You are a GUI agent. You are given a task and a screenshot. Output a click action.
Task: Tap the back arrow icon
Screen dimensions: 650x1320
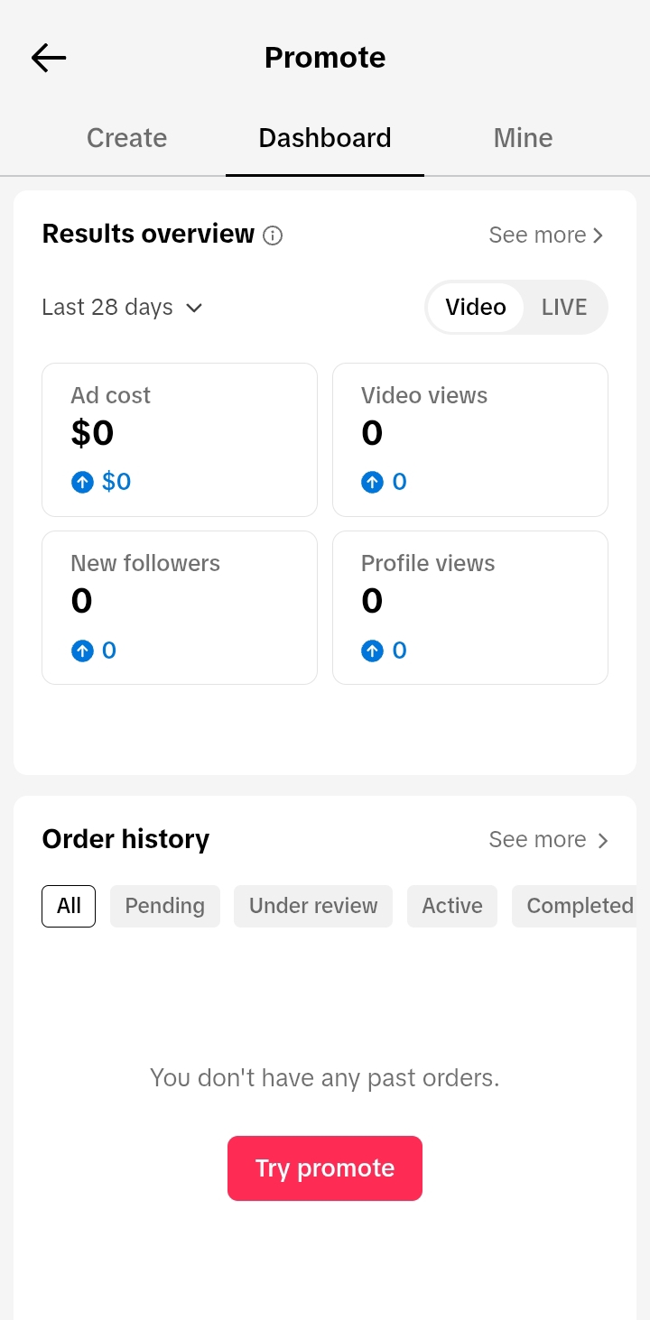point(49,58)
